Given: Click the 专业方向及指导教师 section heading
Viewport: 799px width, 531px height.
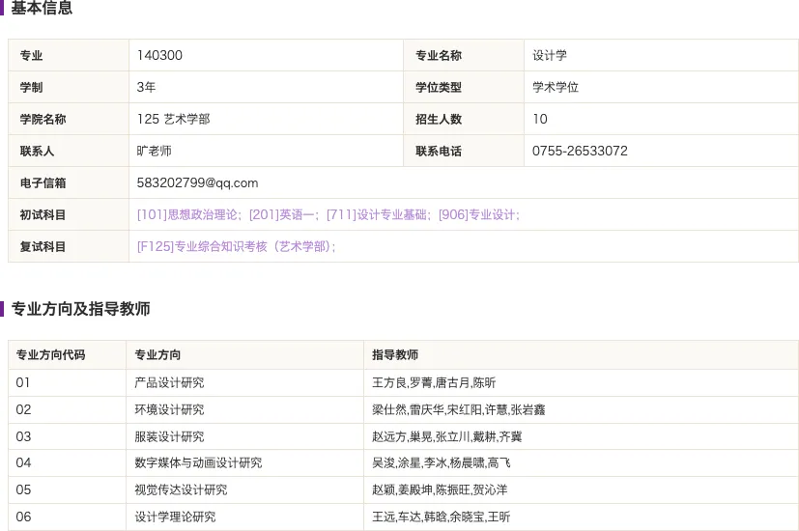Looking at the screenshot, I should 80,309.
